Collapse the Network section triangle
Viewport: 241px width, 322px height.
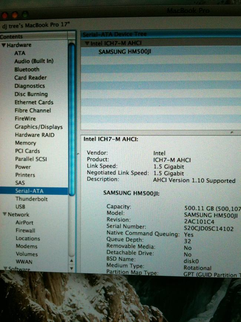click(4, 215)
